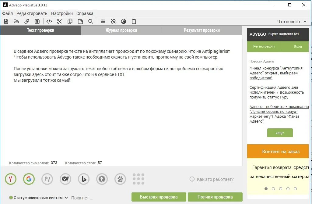This screenshot has width=312, height=204.
Task: Switch to Текст проверки tab
Action: pos(40,30)
